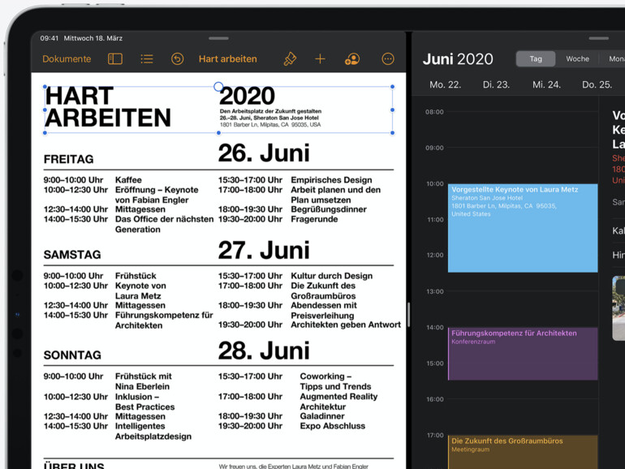
Task: Switch the calendar to Woche view
Action: click(578, 59)
